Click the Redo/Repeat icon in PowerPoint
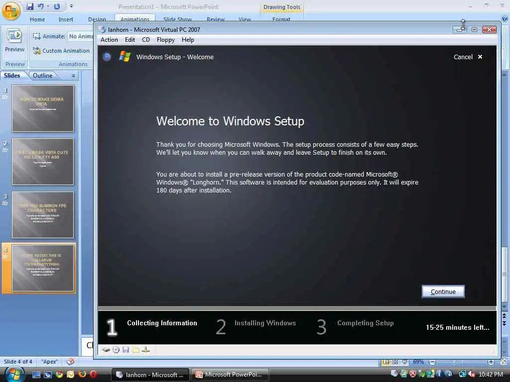The image size is (510, 382). tap(57, 6)
